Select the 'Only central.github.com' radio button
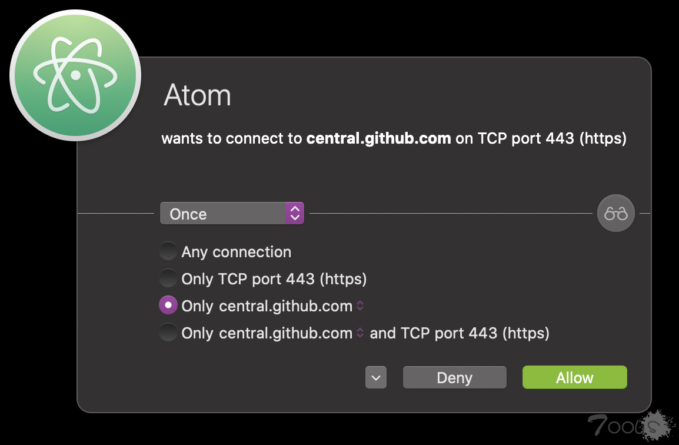679x445 pixels. tap(168, 305)
